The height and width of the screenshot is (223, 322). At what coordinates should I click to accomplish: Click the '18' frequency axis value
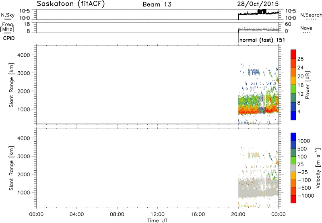pos(27,24)
